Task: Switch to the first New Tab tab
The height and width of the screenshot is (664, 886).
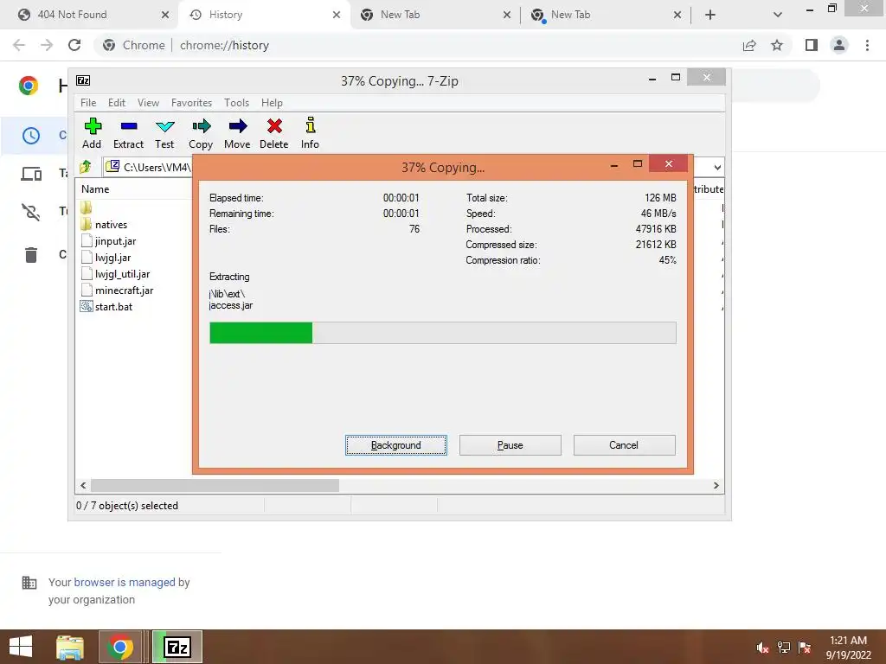Action: click(x=435, y=15)
